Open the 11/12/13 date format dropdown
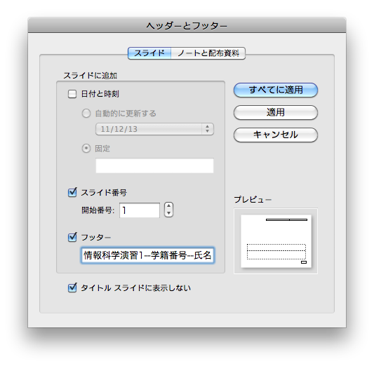 point(154,129)
